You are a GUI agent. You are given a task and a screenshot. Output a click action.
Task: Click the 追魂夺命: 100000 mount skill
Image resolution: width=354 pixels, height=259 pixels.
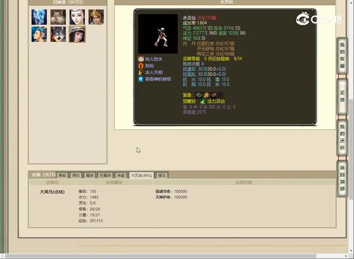171,191
